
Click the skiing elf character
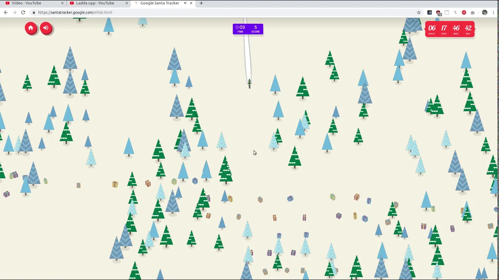coord(249,84)
